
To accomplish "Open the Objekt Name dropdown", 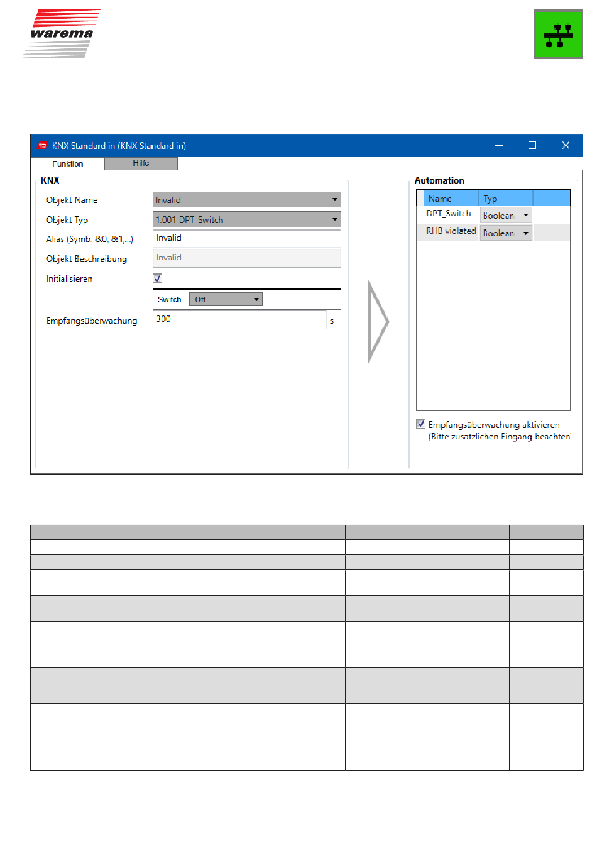I will pos(246,200).
